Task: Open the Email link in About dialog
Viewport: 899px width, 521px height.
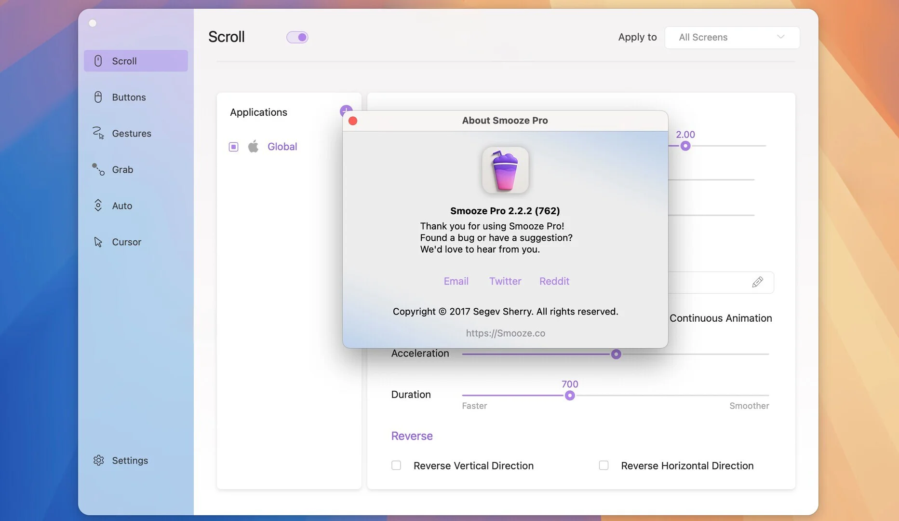Action: (456, 281)
